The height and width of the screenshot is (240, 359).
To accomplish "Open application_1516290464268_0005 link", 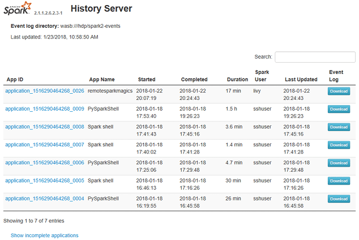I will coord(45,181).
